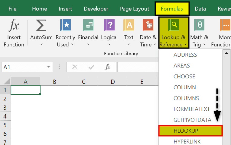231x145 pixels.
Task: Select row 3 header
Action: click(x=5, y=108)
